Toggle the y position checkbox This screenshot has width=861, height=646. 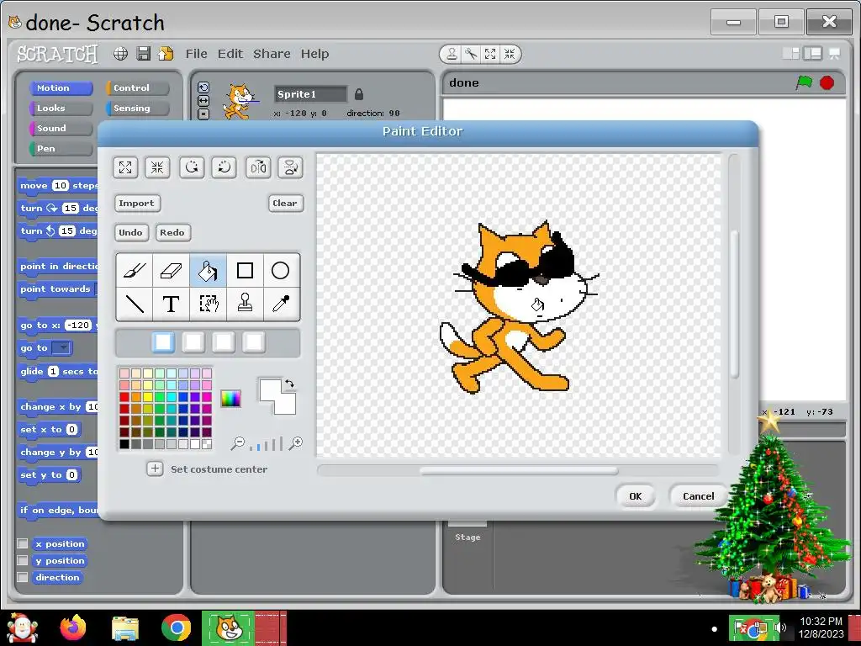[23, 560]
